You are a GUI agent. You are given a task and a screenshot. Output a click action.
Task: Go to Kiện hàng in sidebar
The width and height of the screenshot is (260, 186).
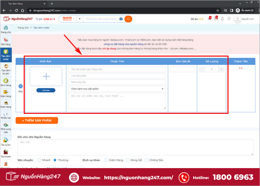coord(6,94)
